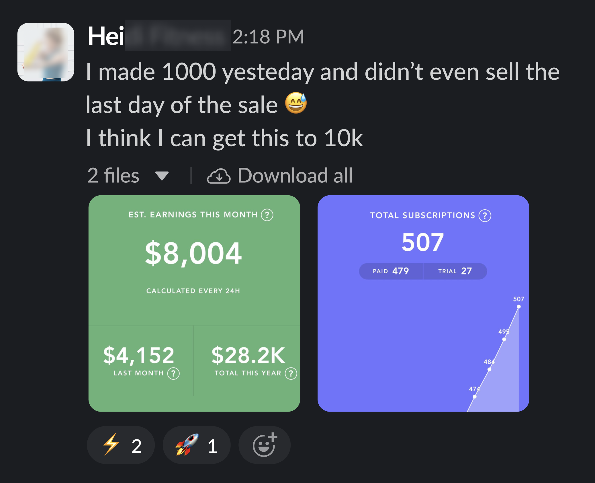595x483 pixels.
Task: Click the help icon beside Total Subscriptions
Action: [485, 216]
